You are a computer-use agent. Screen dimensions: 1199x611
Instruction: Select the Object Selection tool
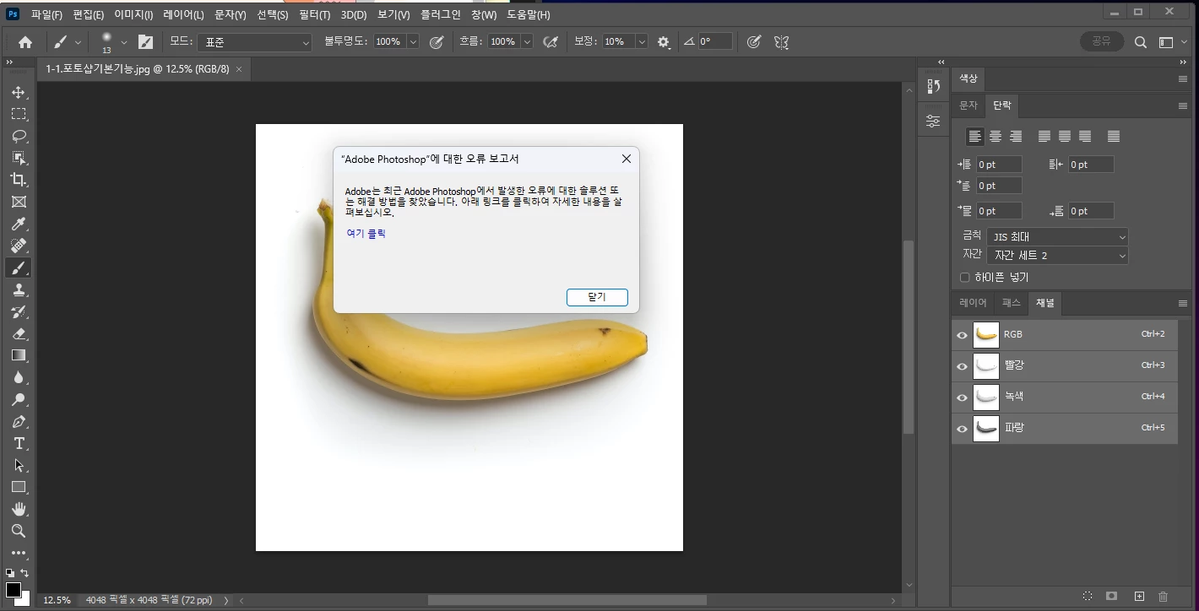point(19,158)
